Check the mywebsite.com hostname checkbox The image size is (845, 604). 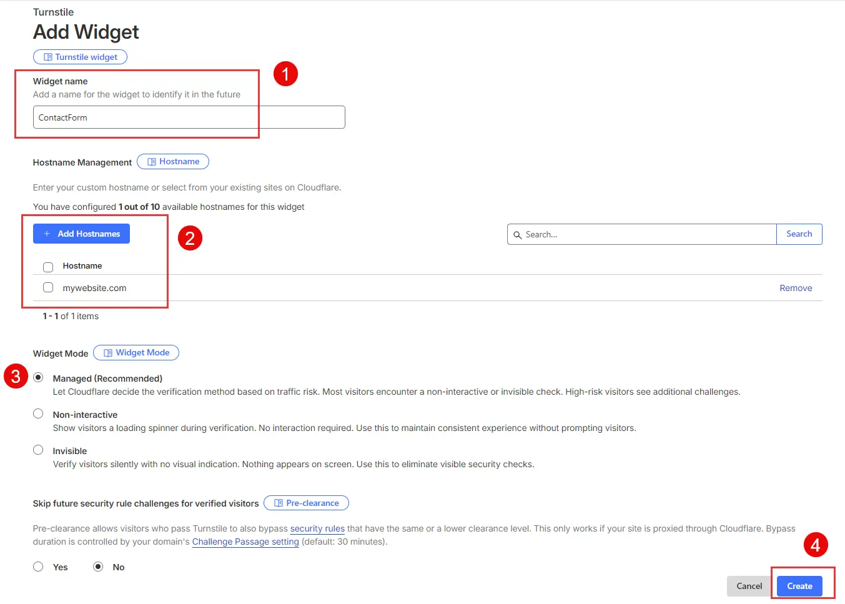pos(48,287)
